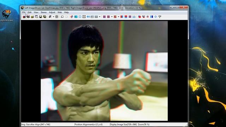The width and height of the screenshot is (226, 127).
Task: Select the stphmkre.exe desktop icon
Action: pyautogui.click(x=6, y=16)
